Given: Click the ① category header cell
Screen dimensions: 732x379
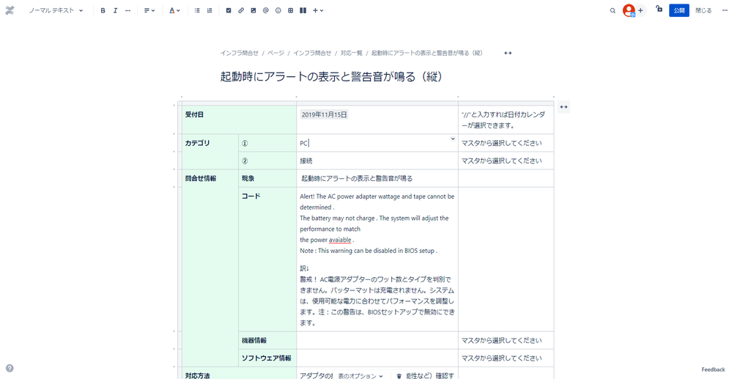Looking at the screenshot, I should (267, 143).
